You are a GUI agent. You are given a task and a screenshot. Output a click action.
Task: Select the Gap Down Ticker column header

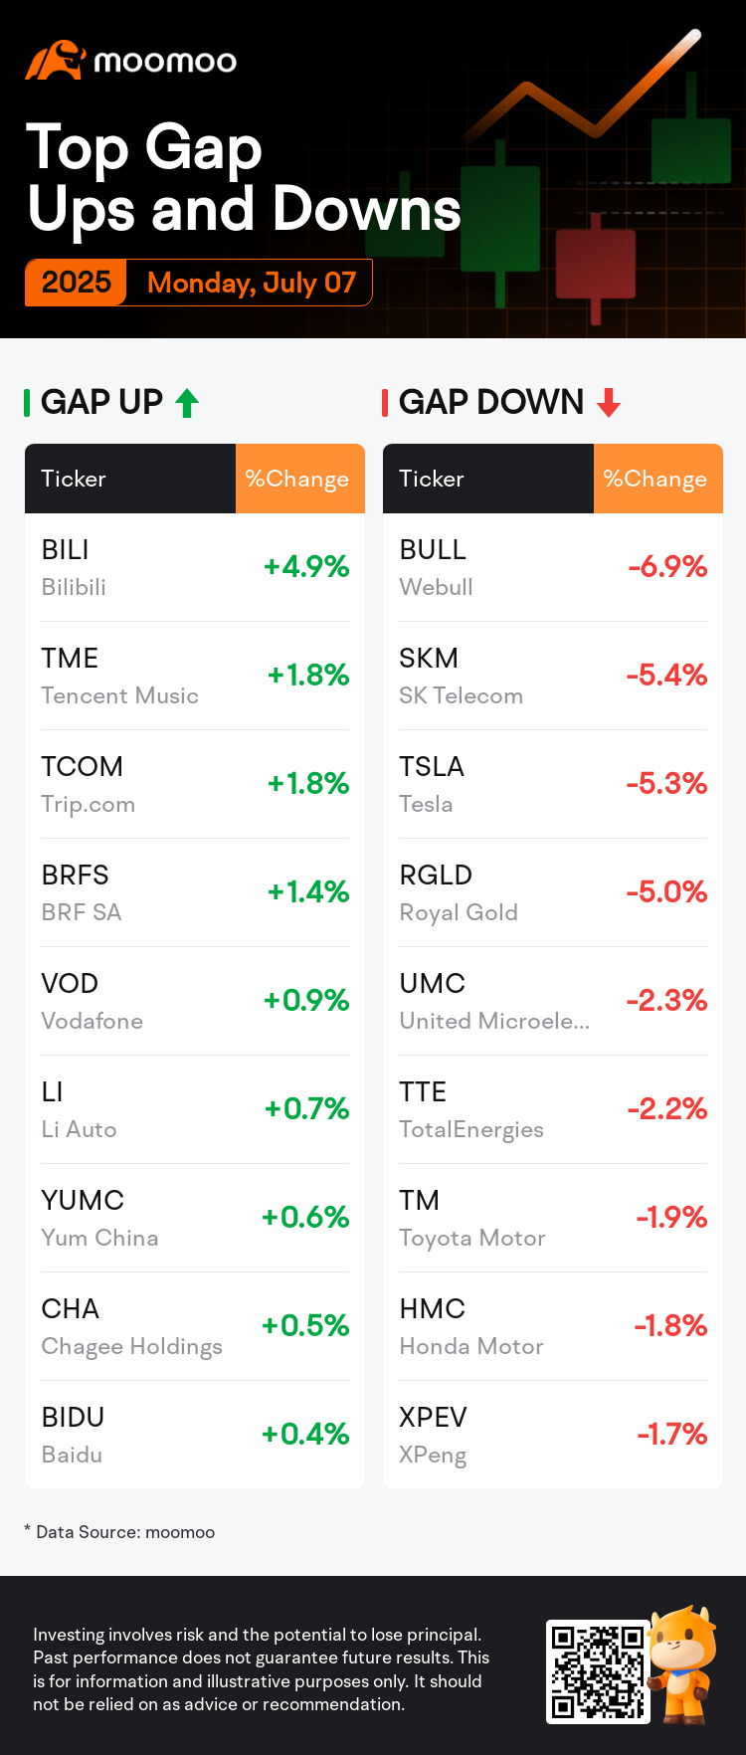coord(488,479)
